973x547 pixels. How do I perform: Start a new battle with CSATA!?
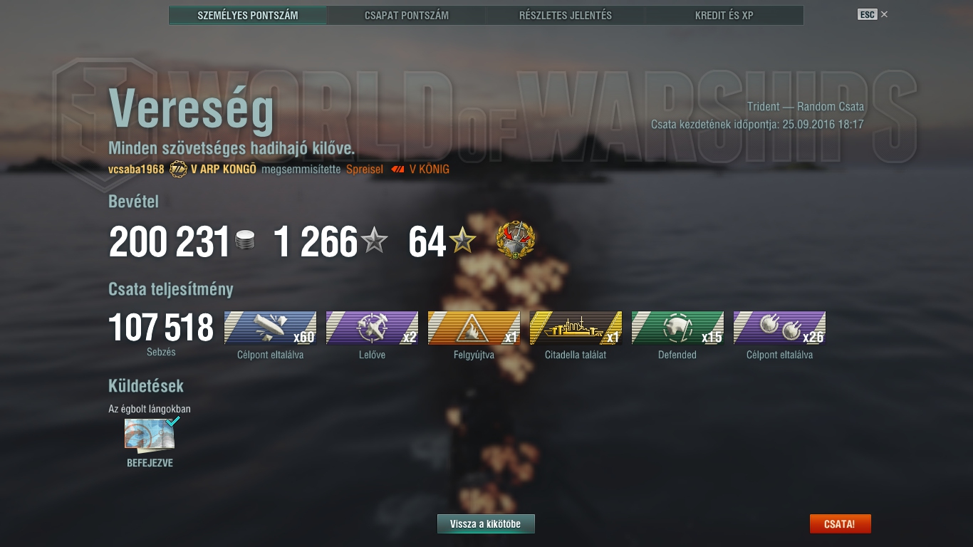[x=840, y=524]
